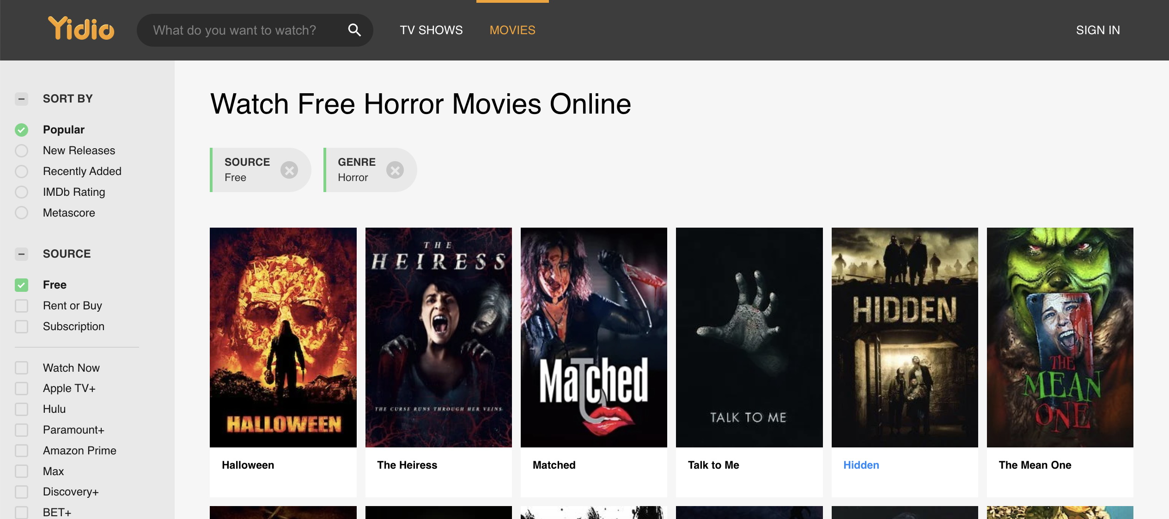Click the Matched title link

pyautogui.click(x=554, y=465)
